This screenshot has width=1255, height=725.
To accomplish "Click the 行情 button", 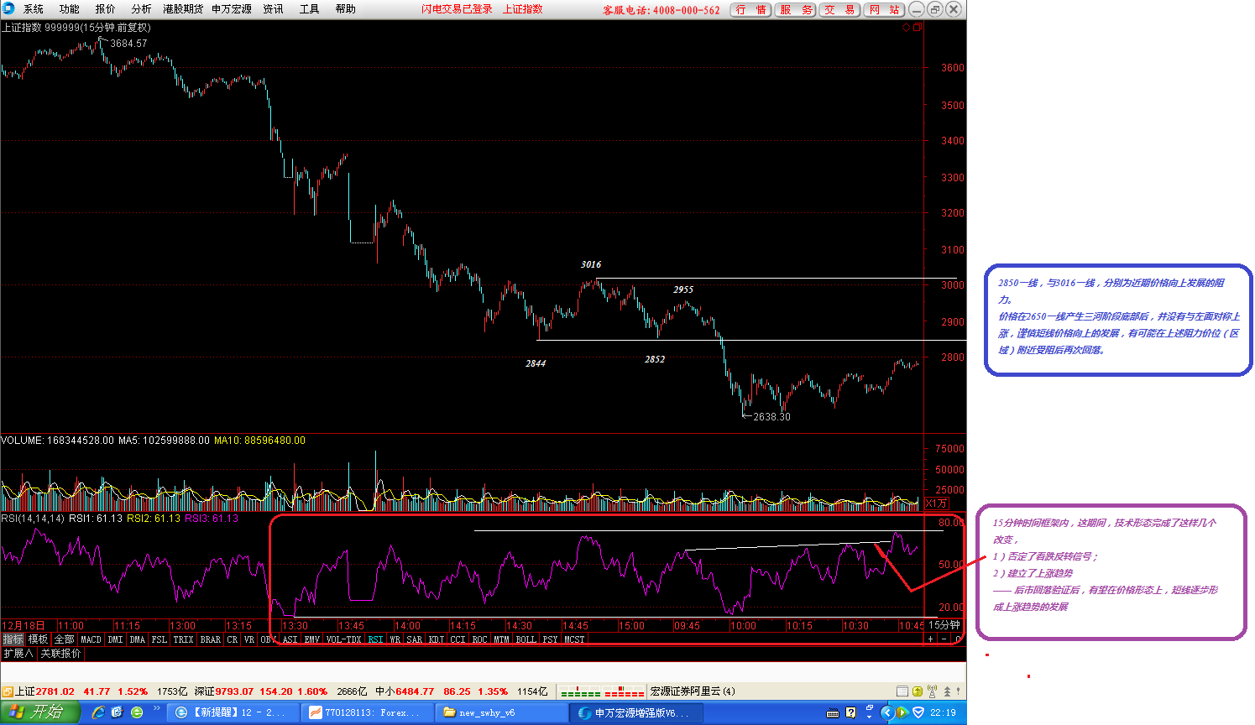I will 750,9.
